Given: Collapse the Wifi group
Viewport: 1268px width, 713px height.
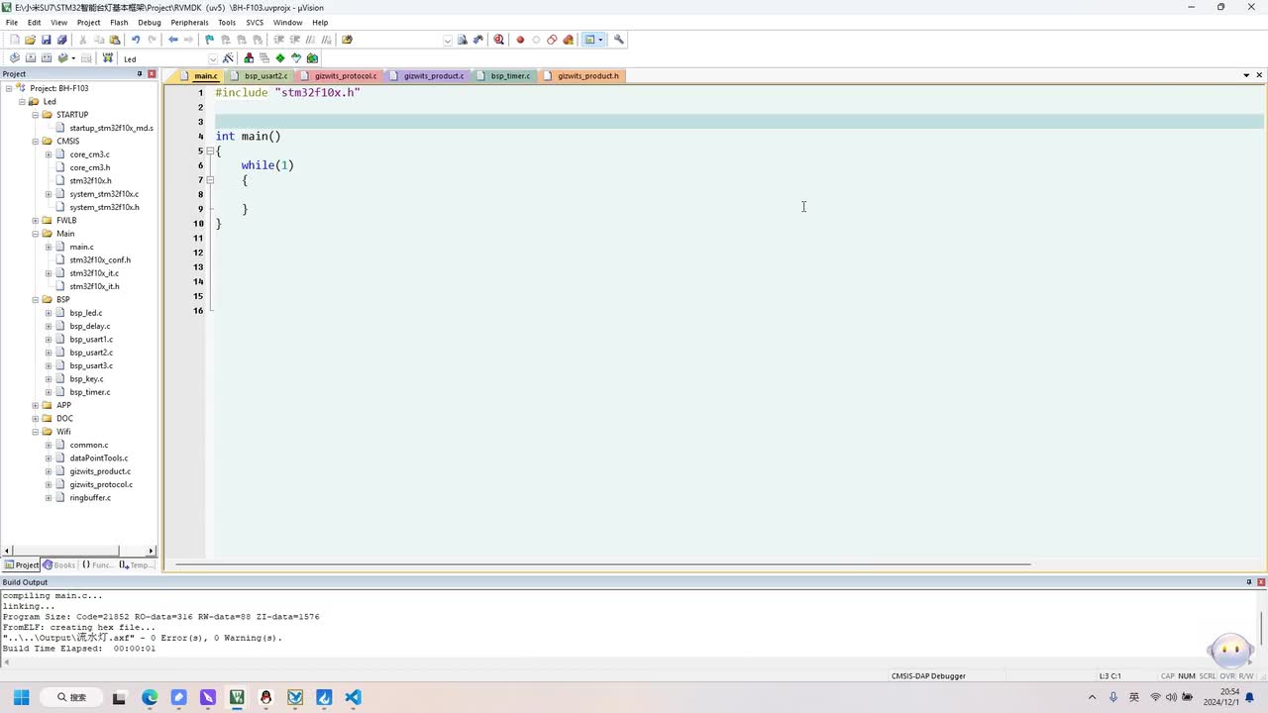Looking at the screenshot, I should point(36,432).
